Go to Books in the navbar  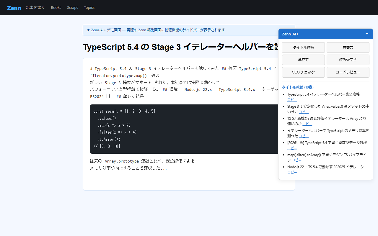coord(56,8)
